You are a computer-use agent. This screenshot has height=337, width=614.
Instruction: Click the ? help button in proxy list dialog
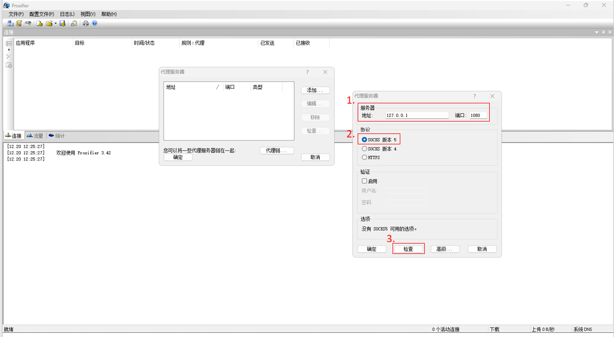pyautogui.click(x=307, y=72)
